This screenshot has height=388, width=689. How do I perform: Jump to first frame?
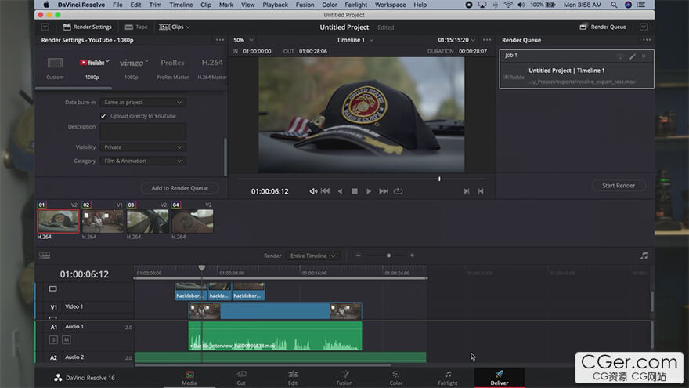[325, 191]
